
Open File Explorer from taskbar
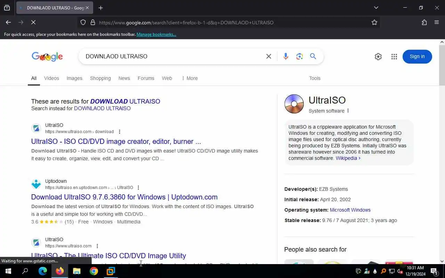pos(76,271)
